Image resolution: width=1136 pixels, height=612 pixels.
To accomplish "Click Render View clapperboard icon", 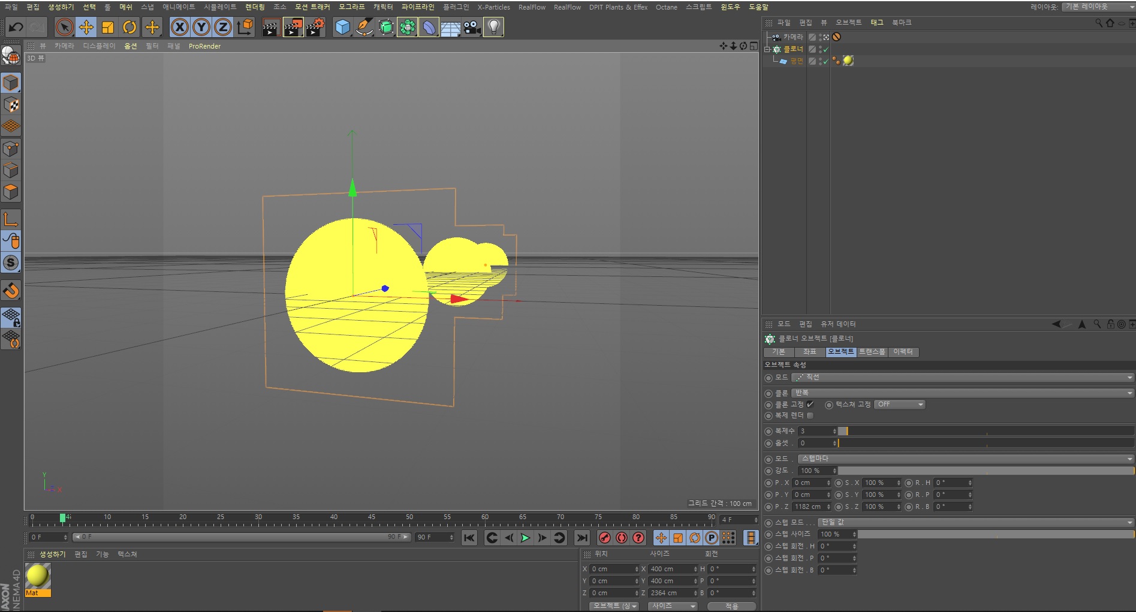I will pyautogui.click(x=271, y=27).
